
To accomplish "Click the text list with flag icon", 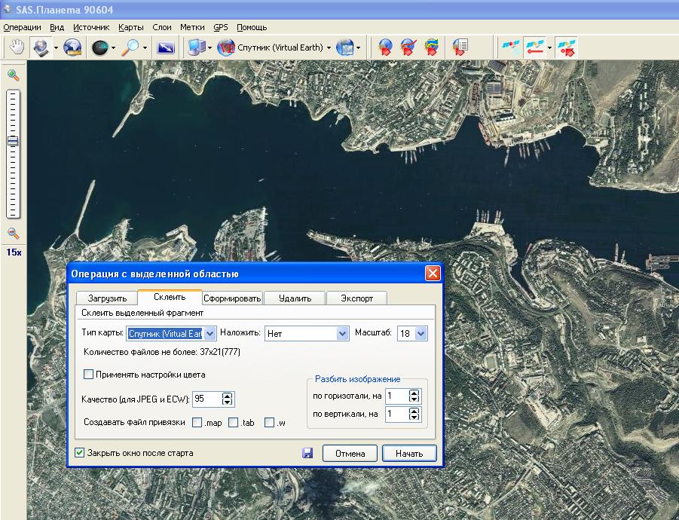I will click(x=460, y=47).
